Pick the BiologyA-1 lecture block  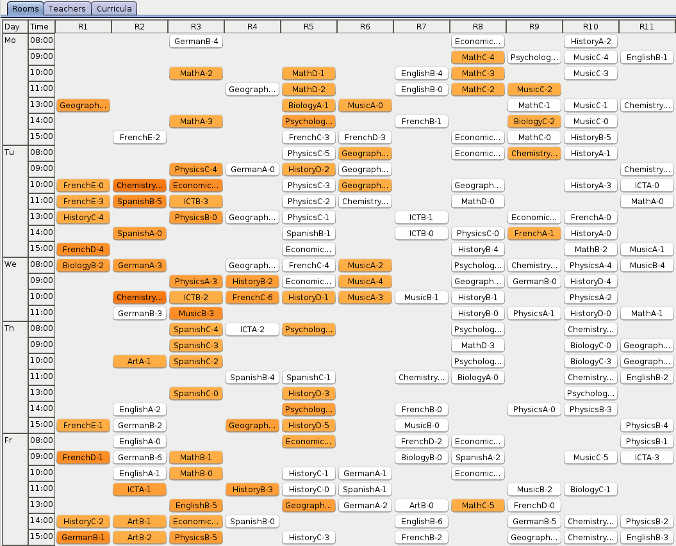308,106
